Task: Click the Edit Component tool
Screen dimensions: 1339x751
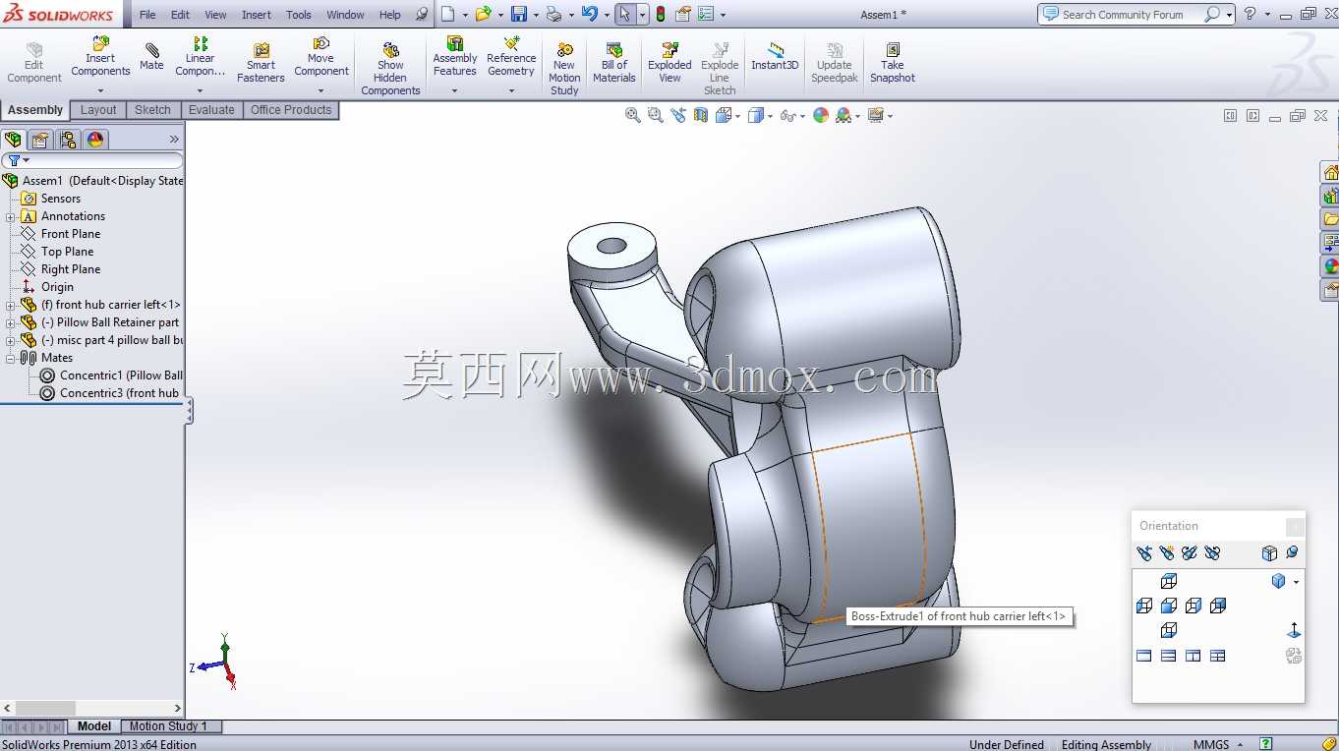Action: click(34, 63)
